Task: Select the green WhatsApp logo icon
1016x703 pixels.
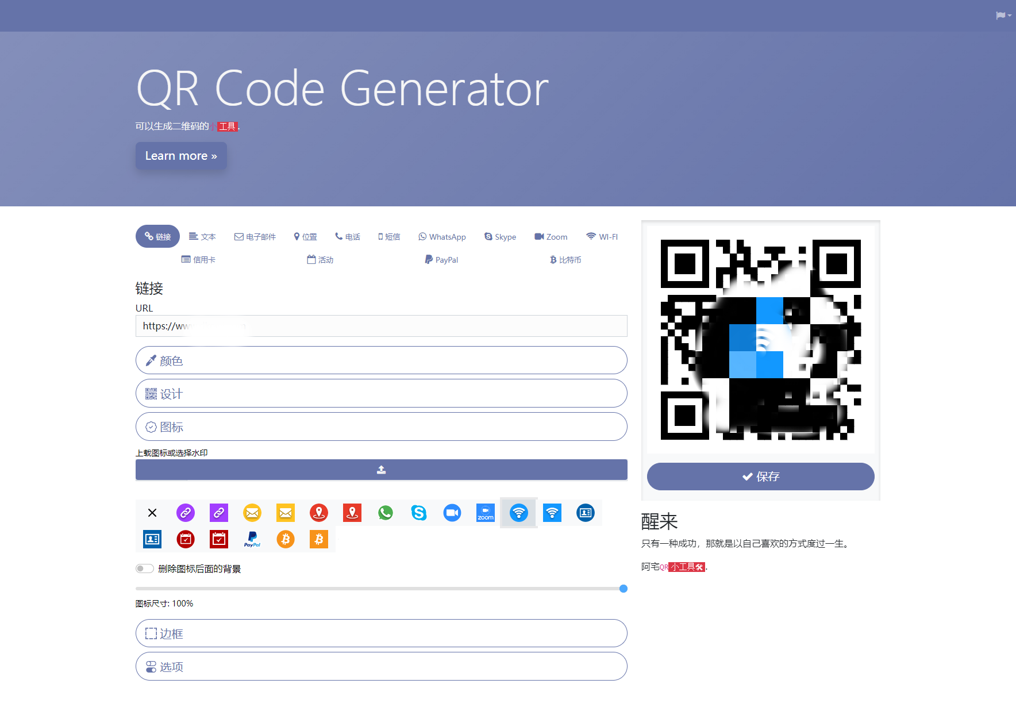Action: 386,513
